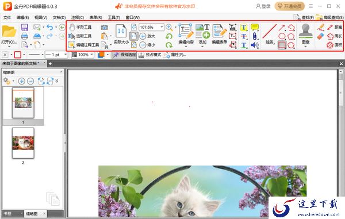Open the View (视图) menu
Image resolution: width=345 pixels, height=219 pixels.
tap(41, 17)
